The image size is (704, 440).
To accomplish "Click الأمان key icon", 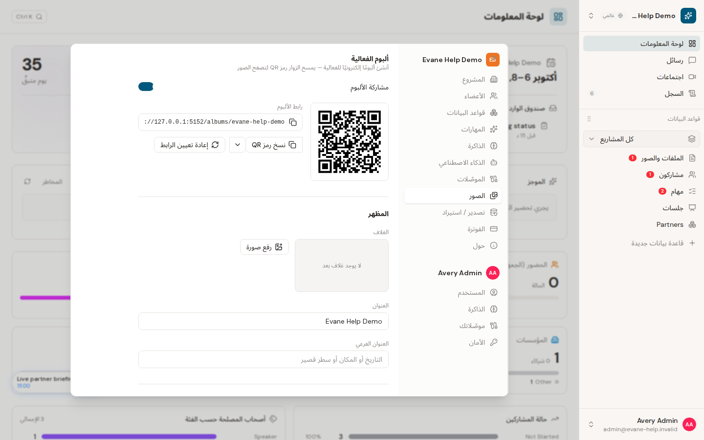I will [494, 342].
